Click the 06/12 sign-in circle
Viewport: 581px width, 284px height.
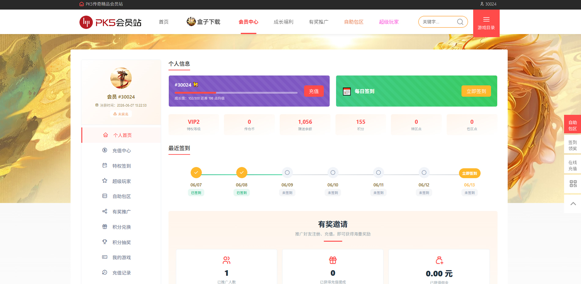424,172
